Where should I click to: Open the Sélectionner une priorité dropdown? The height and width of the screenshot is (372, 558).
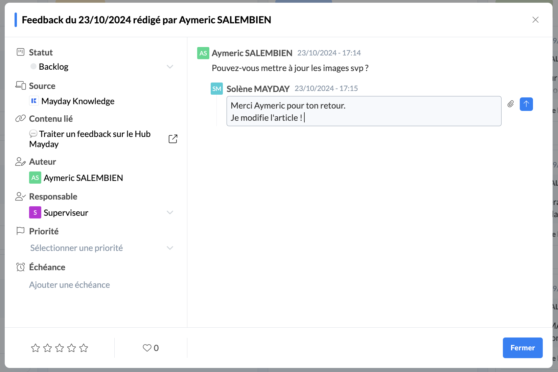point(170,248)
